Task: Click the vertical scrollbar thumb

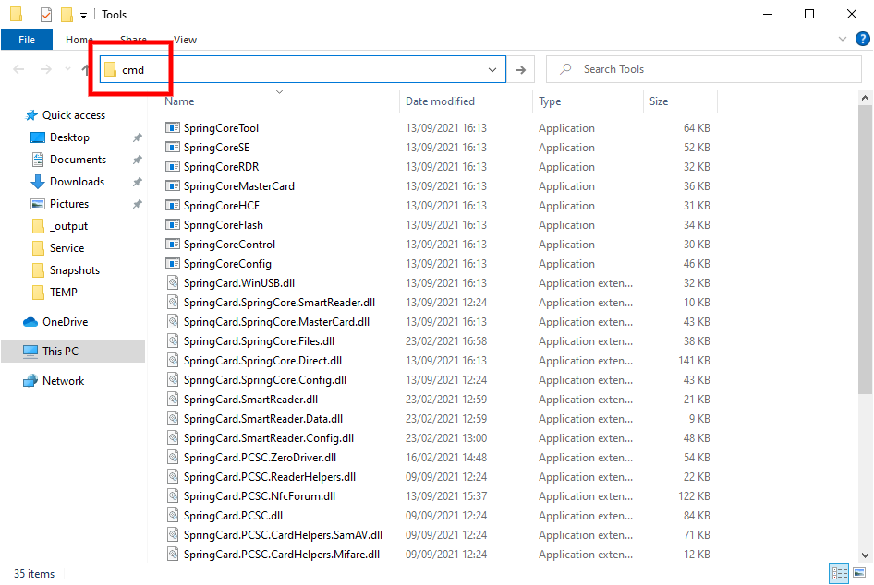Action: point(865,249)
